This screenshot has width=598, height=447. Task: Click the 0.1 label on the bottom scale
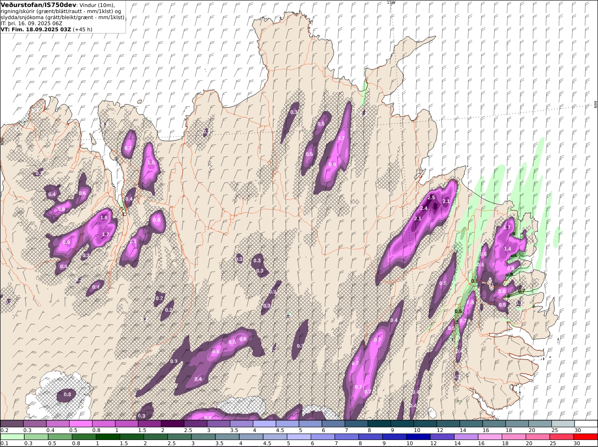pyautogui.click(x=5, y=443)
